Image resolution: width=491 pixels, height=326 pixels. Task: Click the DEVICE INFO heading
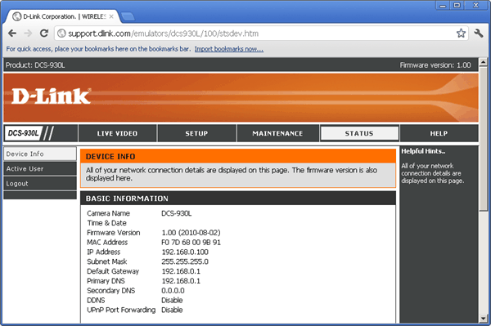(110, 157)
